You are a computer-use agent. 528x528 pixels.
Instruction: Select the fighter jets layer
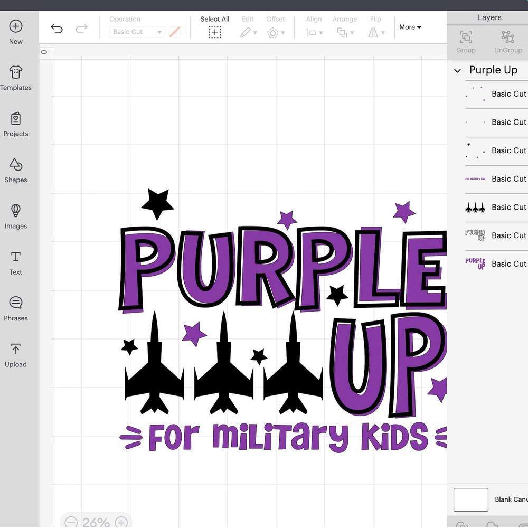(x=495, y=207)
